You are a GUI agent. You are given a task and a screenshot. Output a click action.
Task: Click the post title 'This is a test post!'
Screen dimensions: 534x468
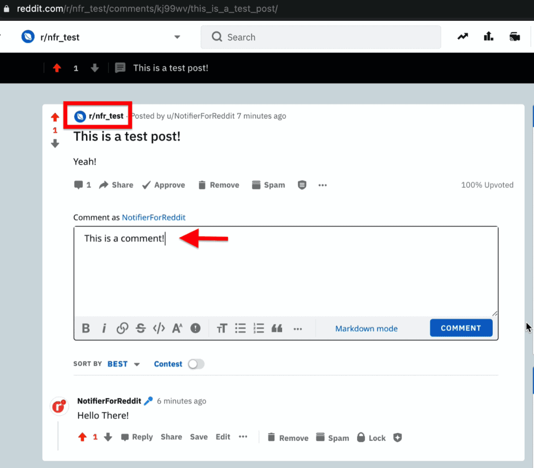pyautogui.click(x=127, y=137)
